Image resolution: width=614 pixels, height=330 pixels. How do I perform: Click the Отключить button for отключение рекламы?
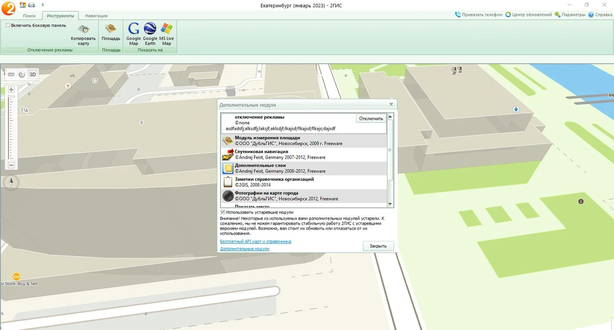coord(371,118)
